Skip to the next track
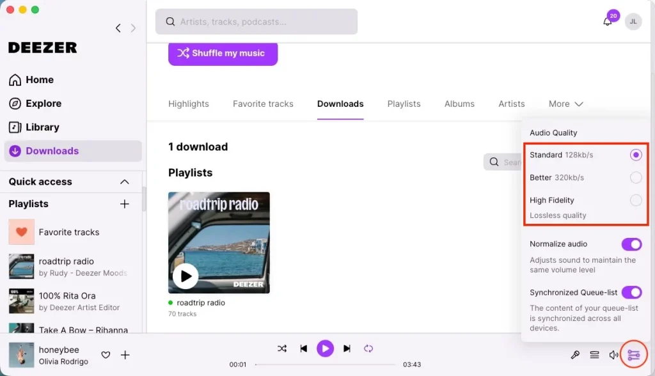Screen dimensions: 655x376 pos(347,349)
